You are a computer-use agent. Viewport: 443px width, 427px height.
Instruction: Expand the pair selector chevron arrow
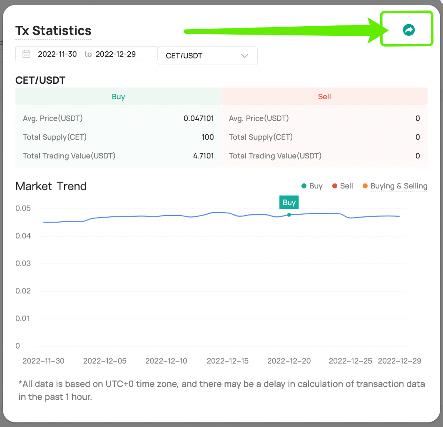(x=244, y=56)
